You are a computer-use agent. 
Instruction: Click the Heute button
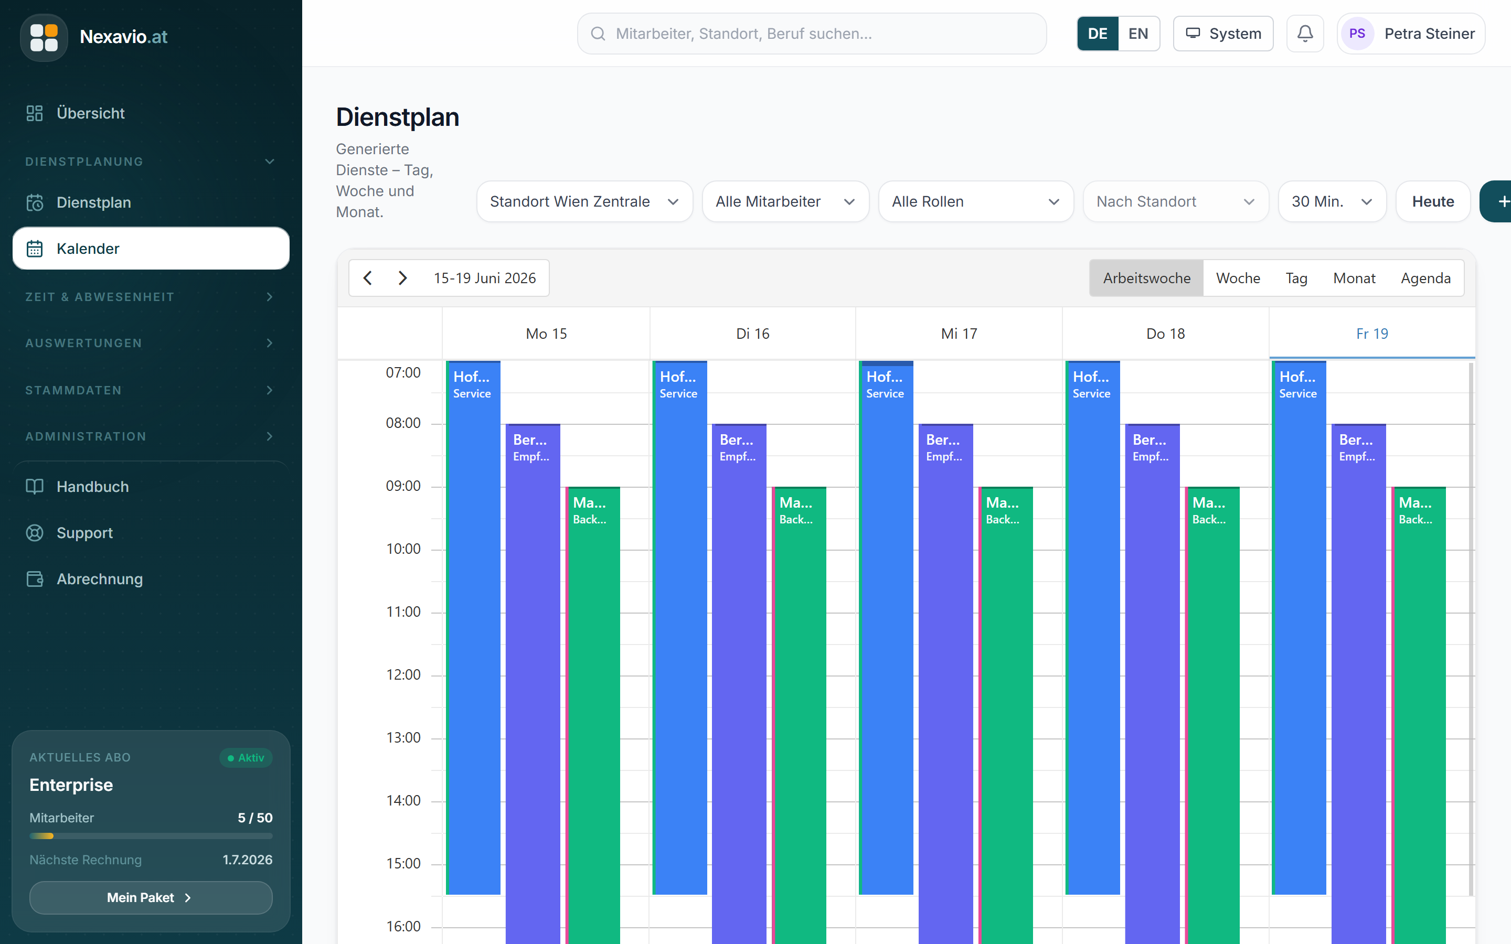coord(1433,202)
